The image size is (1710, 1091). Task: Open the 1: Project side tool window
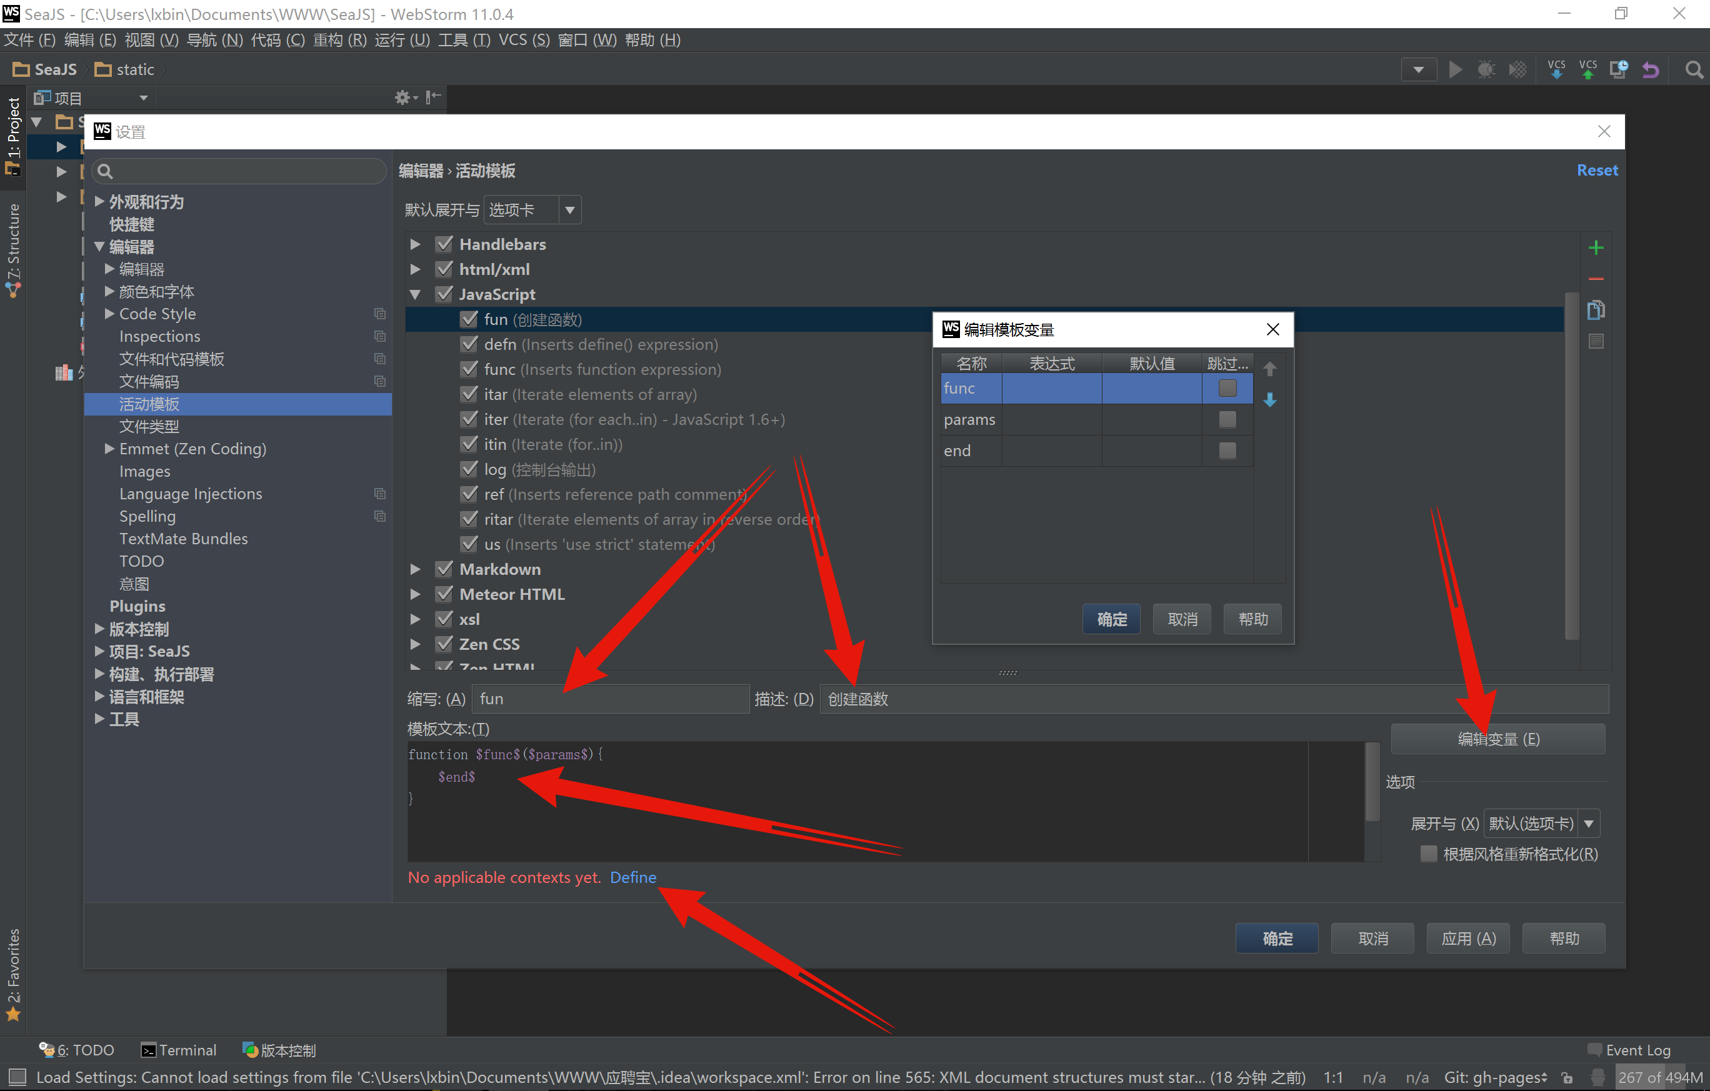(12, 137)
